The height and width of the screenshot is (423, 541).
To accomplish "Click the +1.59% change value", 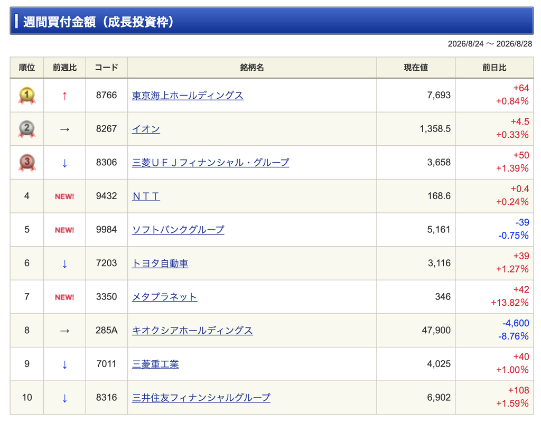I will 512,403.
